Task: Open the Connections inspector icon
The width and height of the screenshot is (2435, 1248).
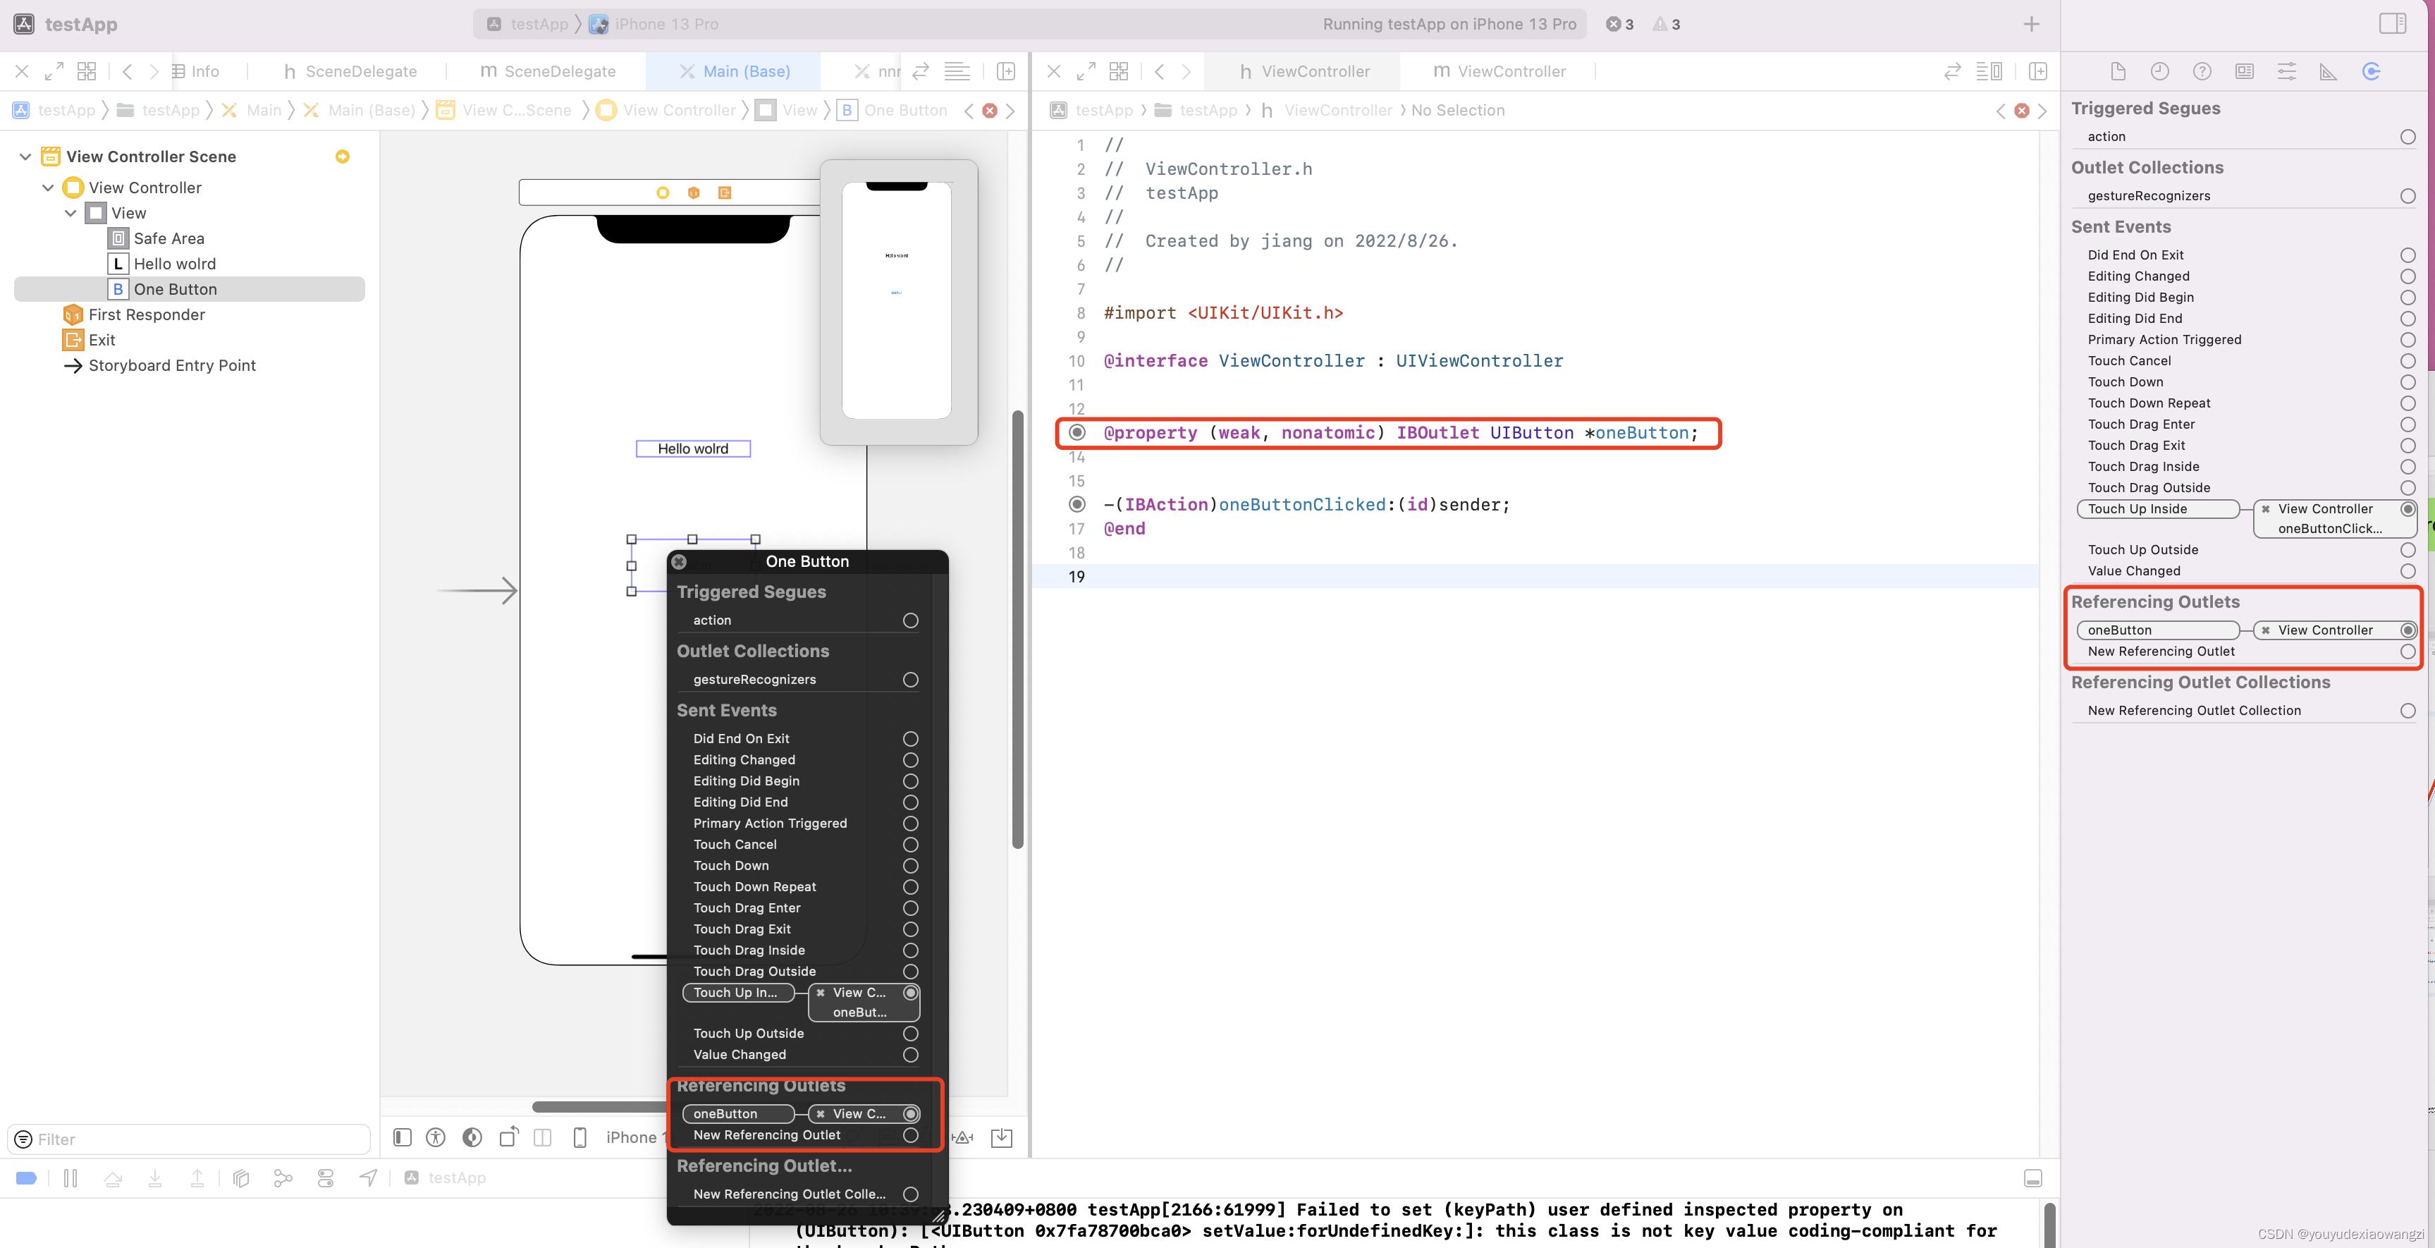Action: coord(2371,72)
